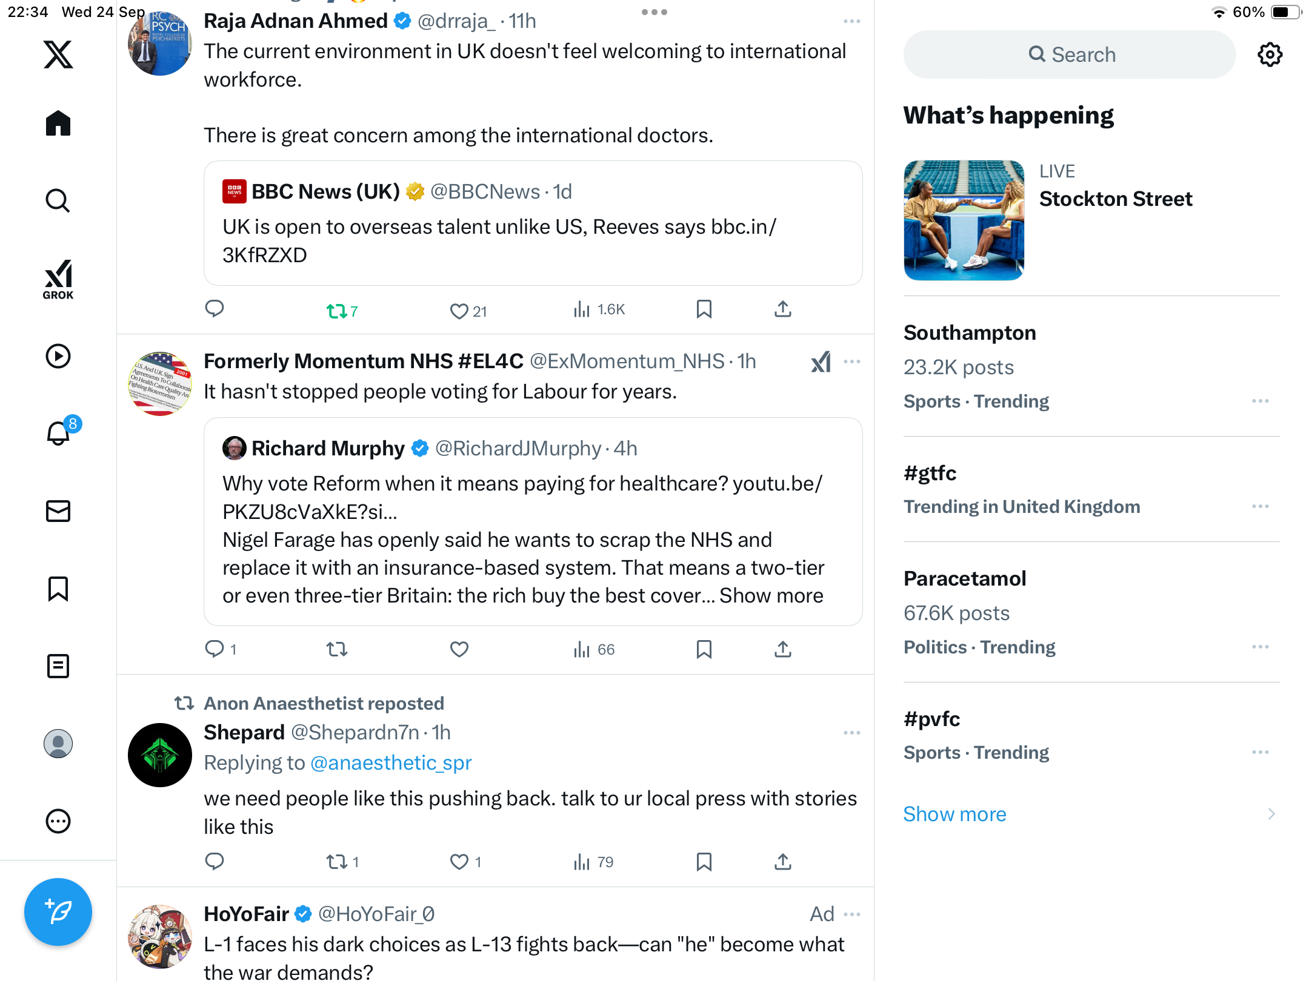
Task: Like Raja Adnan Ahmed's post
Action: (x=459, y=311)
